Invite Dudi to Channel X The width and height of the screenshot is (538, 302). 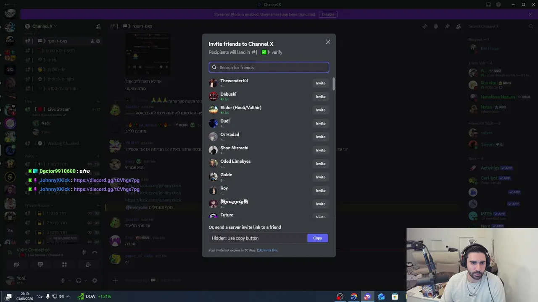[x=321, y=123]
